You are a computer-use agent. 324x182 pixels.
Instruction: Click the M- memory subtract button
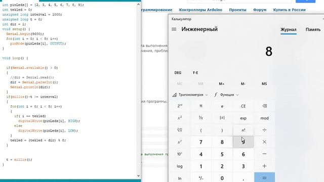pos(243,83)
